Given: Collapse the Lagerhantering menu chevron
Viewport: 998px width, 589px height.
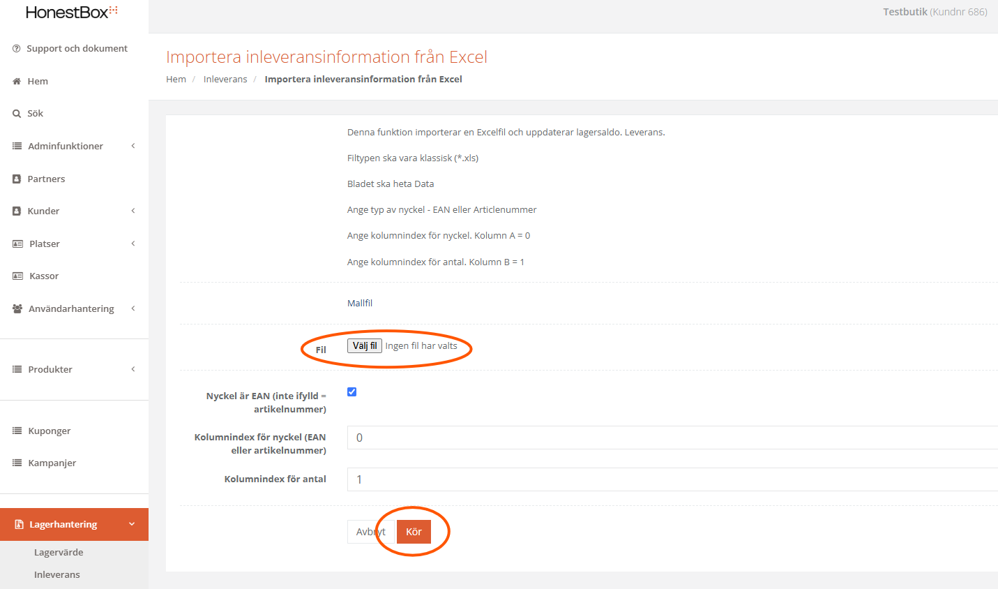Looking at the screenshot, I should [132, 525].
